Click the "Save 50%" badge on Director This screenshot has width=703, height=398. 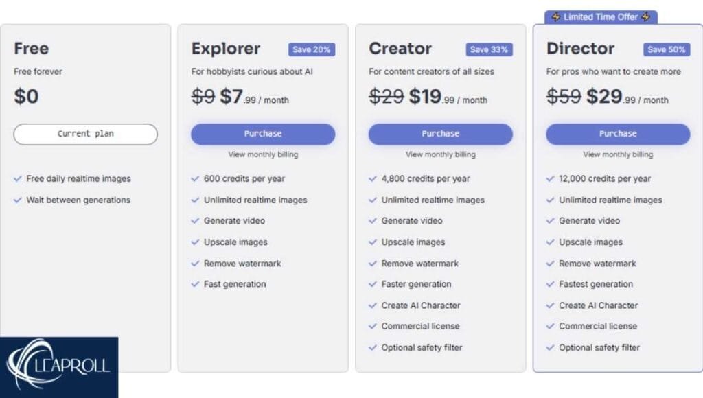(666, 49)
